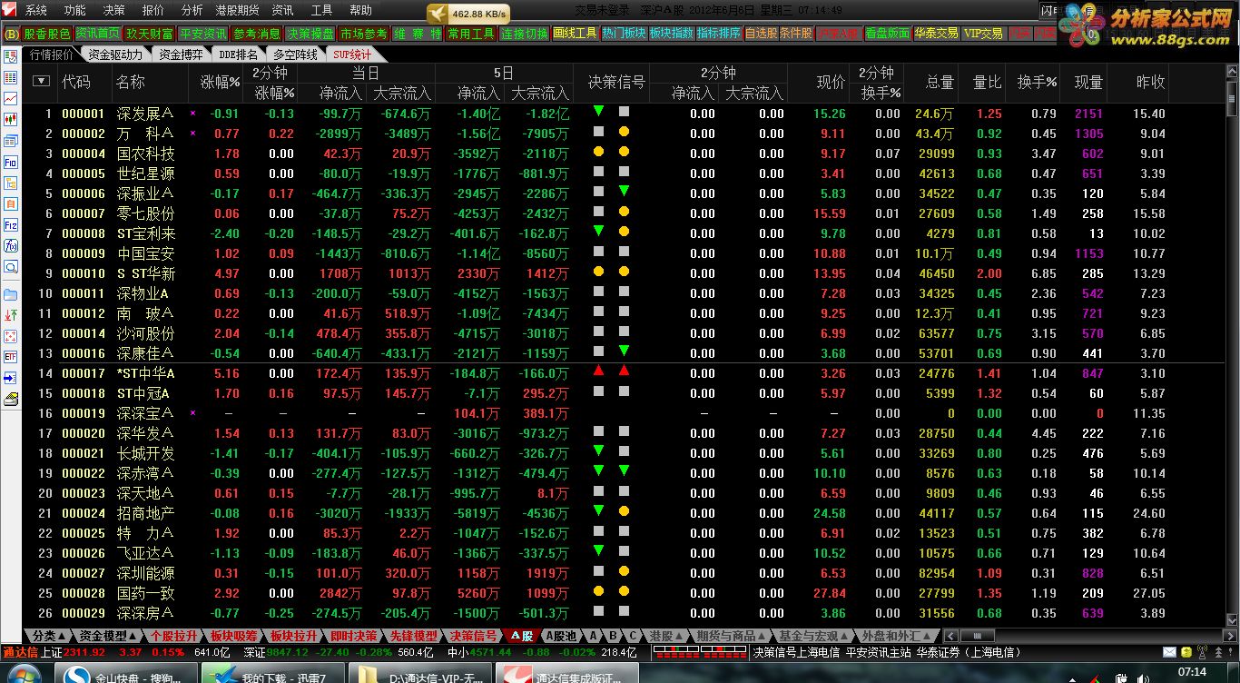Open the 系统 menu

(36, 10)
